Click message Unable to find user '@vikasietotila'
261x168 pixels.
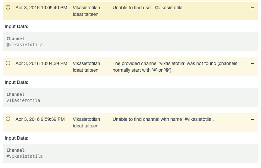coord(149,8)
